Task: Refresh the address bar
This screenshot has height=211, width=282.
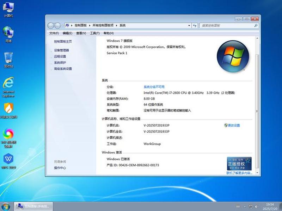Action: (195, 25)
